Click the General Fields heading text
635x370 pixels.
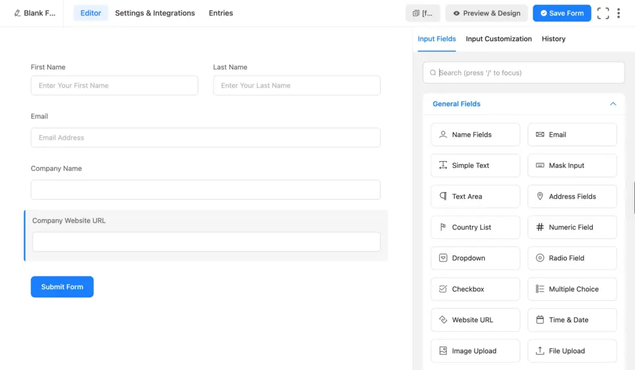tap(456, 104)
